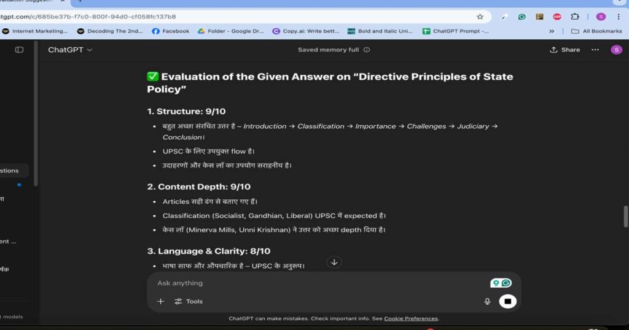Image resolution: width=629 pixels, height=330 pixels.
Task: Open the Bold and Italic Unicode bookmark
Action: pyautogui.click(x=380, y=31)
